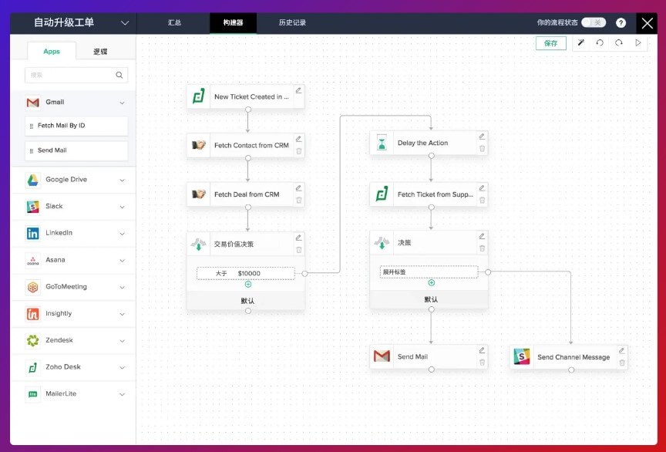666x452 pixels.
Task: Expand the Zoho Desk app section
Action: tap(122, 368)
